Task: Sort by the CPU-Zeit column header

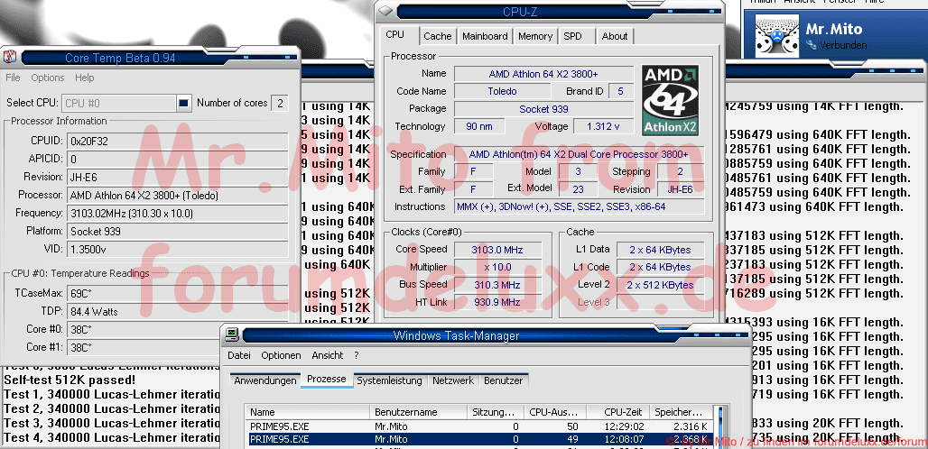Action: (616, 412)
